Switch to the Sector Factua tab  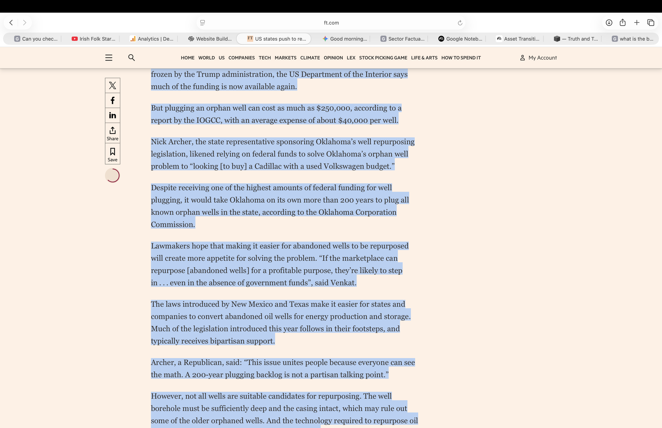[x=402, y=39]
